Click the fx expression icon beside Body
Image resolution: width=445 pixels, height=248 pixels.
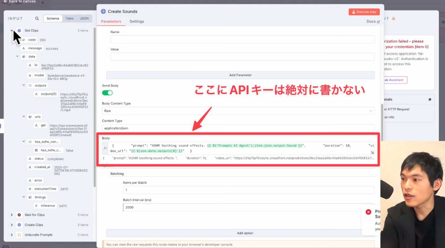pos(105,148)
